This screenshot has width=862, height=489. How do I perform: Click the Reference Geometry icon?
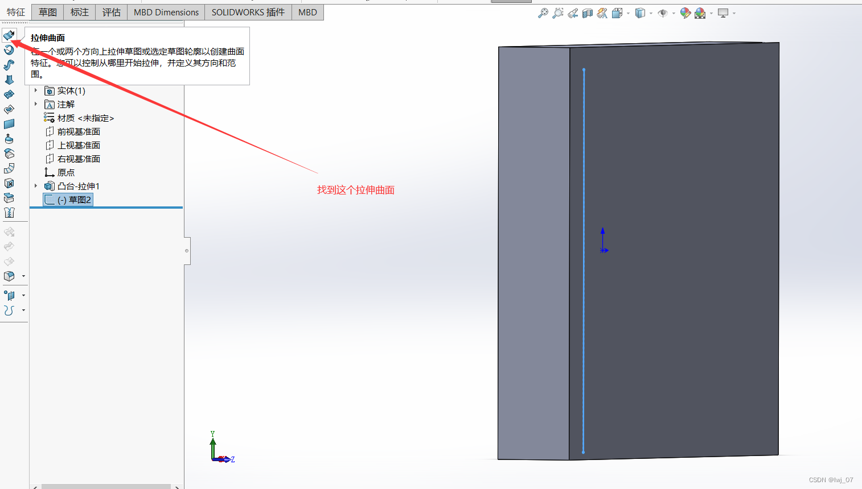coord(9,296)
